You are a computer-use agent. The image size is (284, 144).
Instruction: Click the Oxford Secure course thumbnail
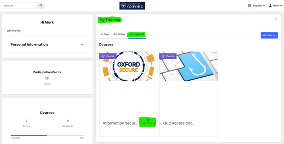pos(129,66)
